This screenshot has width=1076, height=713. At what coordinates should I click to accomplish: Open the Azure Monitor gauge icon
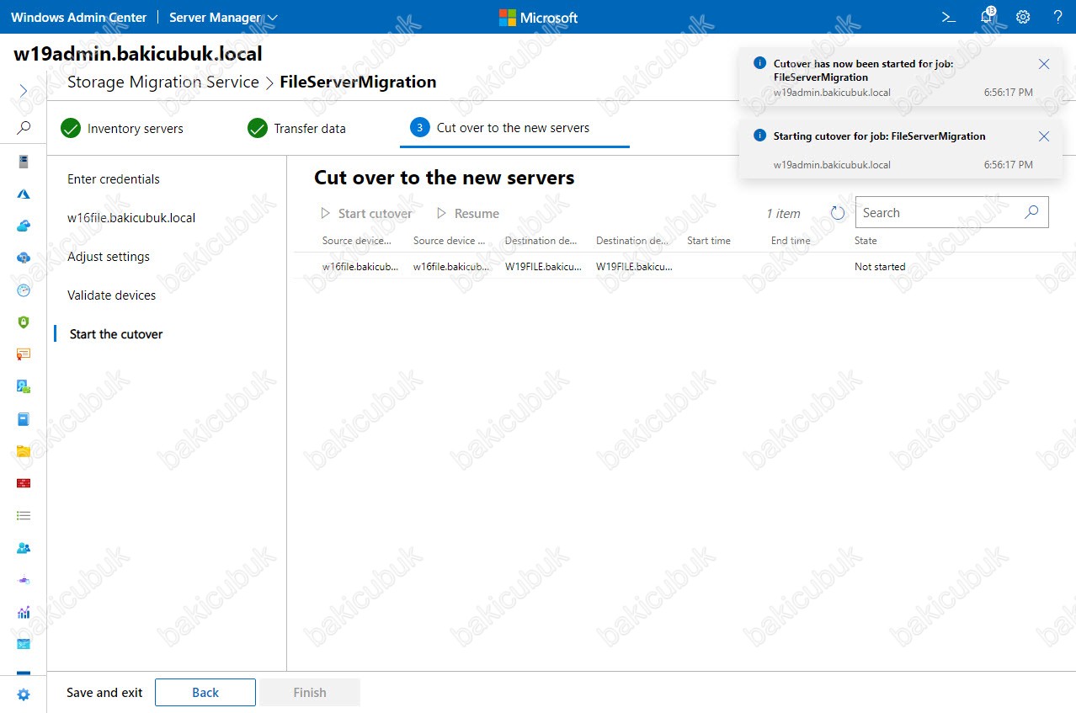tap(24, 290)
